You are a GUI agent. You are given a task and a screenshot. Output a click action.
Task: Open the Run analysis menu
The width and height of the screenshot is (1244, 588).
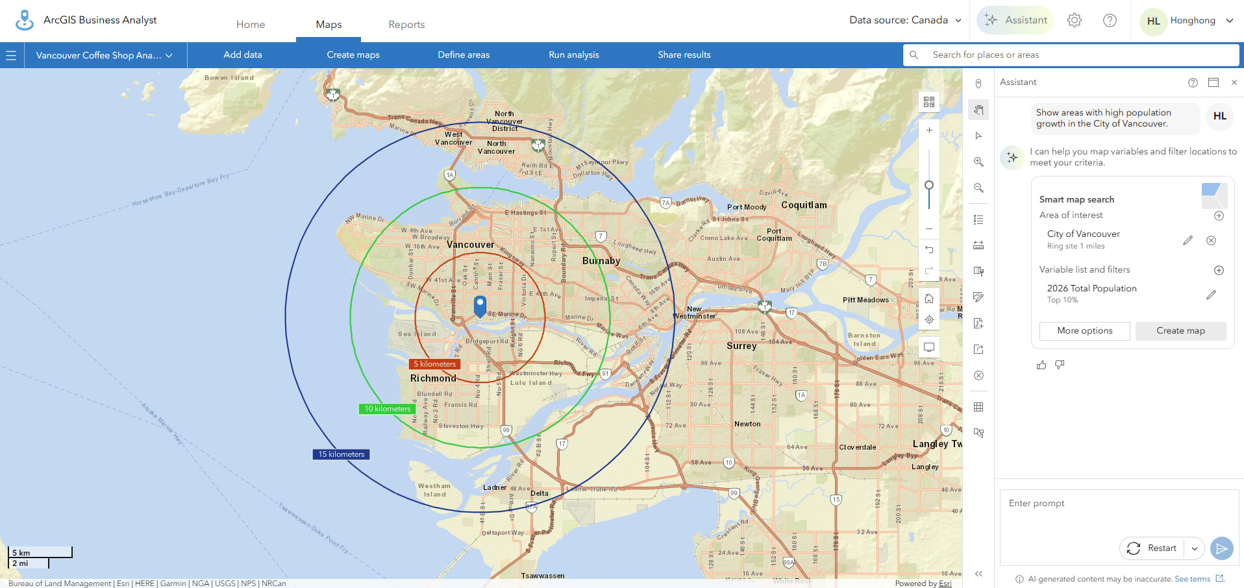[574, 55]
